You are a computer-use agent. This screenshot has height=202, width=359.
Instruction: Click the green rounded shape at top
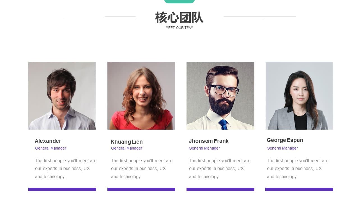point(179,2)
